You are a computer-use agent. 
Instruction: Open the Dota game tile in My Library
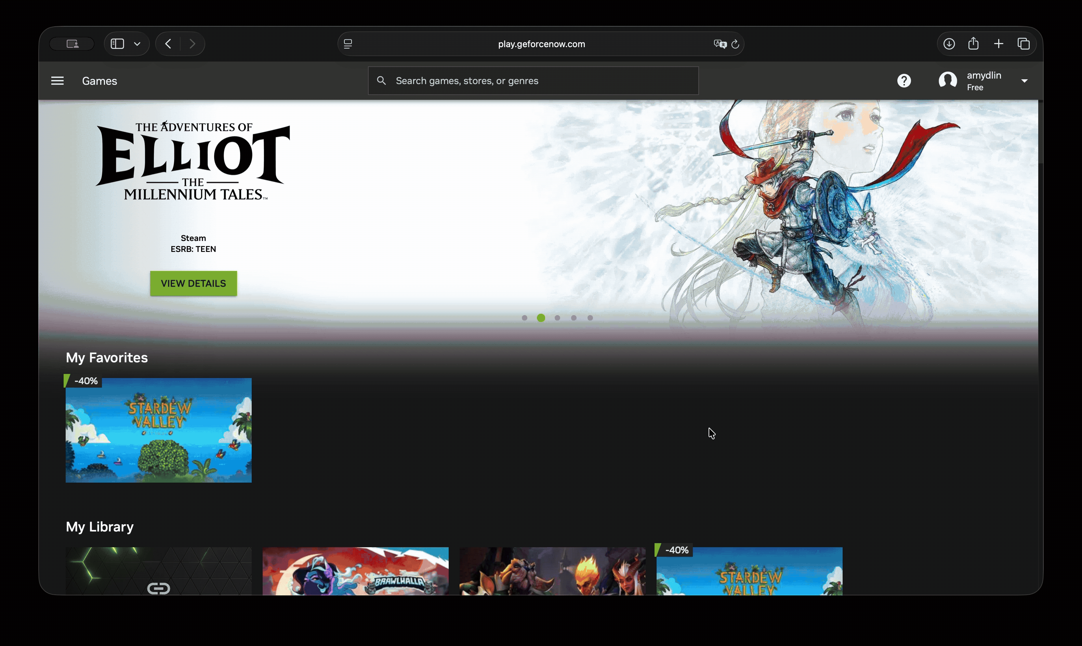coord(553,571)
